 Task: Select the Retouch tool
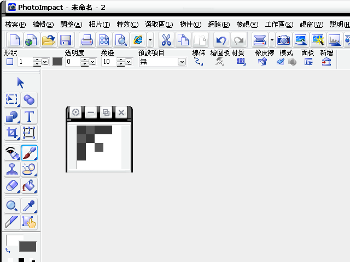[29, 169]
